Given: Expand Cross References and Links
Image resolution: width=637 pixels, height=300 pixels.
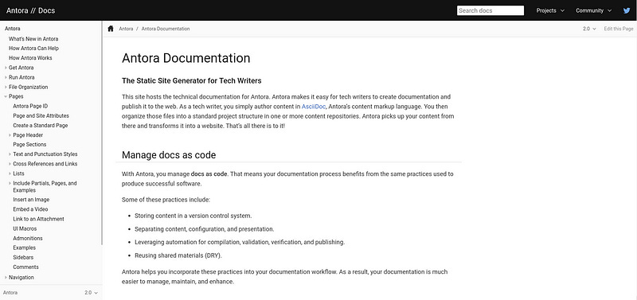Looking at the screenshot, I should point(10,164).
